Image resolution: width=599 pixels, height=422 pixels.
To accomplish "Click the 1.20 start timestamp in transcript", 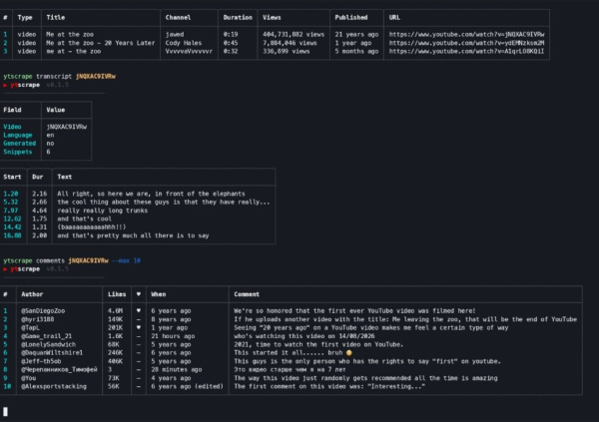I will tap(11, 194).
